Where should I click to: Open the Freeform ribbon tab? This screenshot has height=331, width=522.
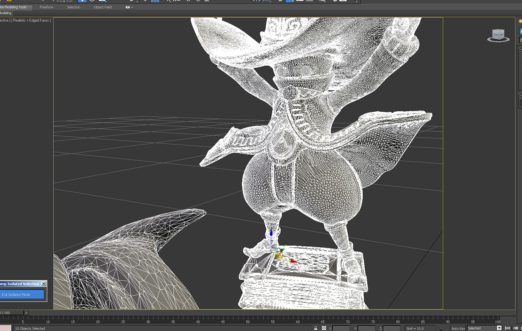tap(46, 7)
